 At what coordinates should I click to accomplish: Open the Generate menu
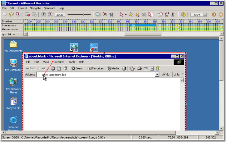[50, 8]
